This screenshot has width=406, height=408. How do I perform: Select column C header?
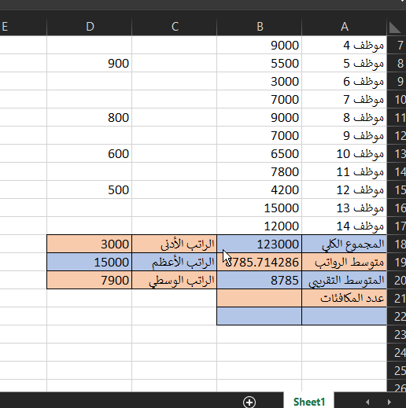click(x=175, y=27)
